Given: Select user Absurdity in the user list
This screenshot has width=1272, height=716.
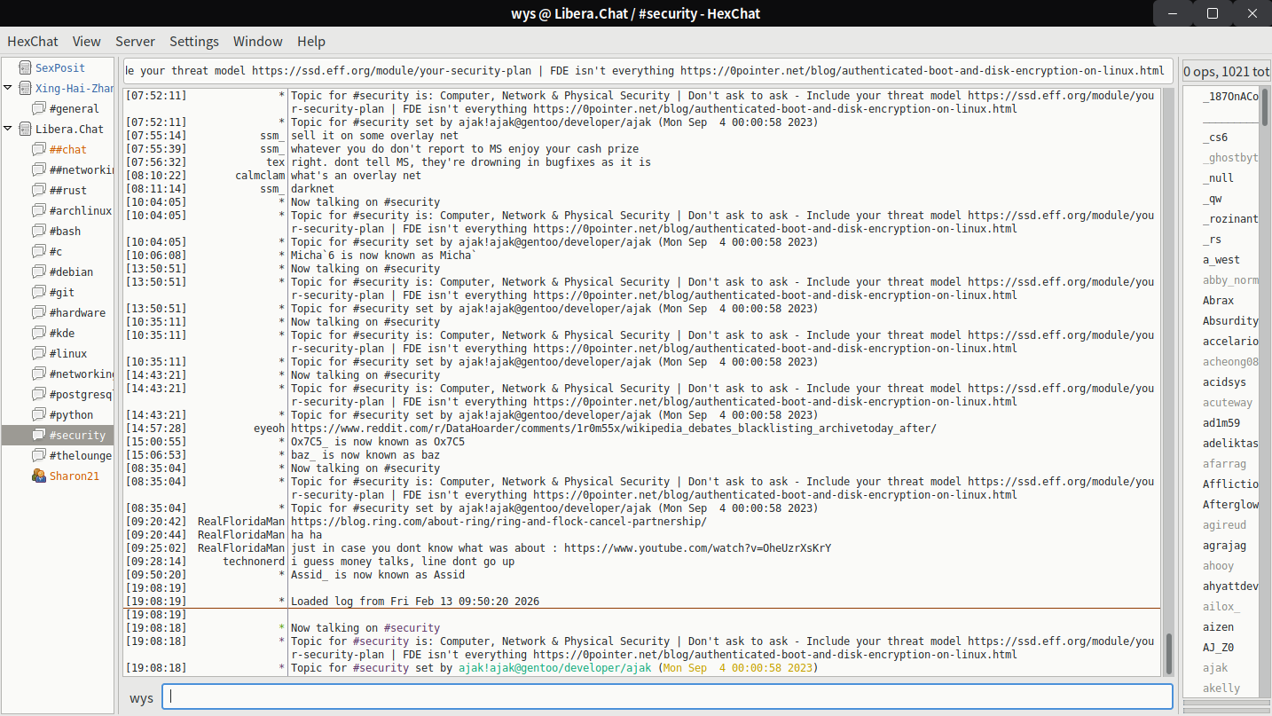Looking at the screenshot, I should pyautogui.click(x=1229, y=321).
